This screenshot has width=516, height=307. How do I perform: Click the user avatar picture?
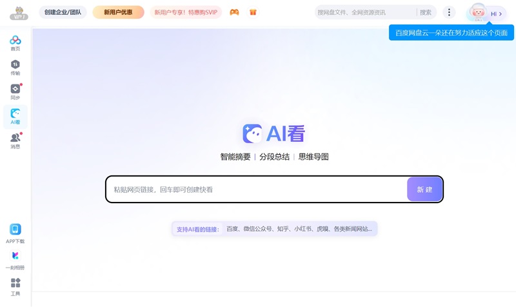point(477,12)
